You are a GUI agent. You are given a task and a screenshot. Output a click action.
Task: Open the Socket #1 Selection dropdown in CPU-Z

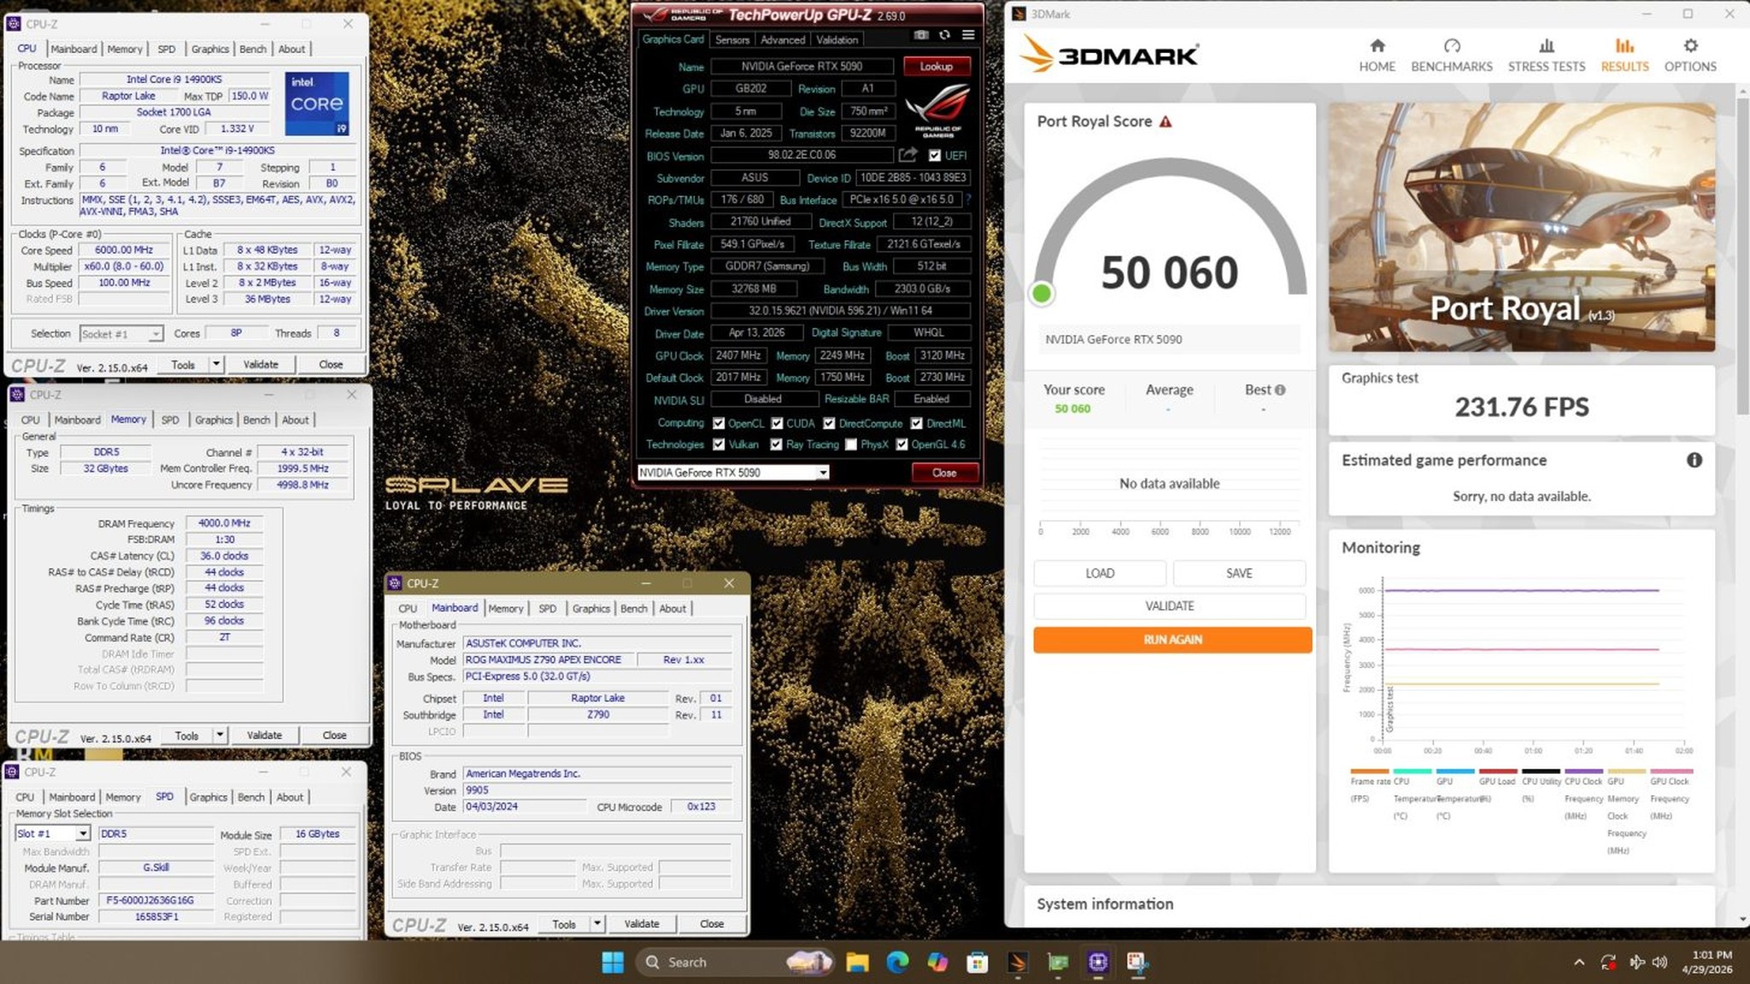pos(120,334)
